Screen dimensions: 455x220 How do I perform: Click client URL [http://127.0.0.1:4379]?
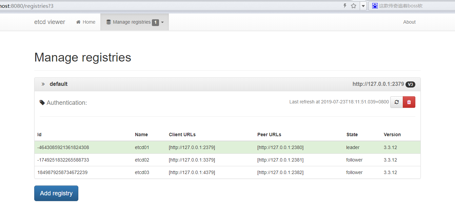[192, 172]
